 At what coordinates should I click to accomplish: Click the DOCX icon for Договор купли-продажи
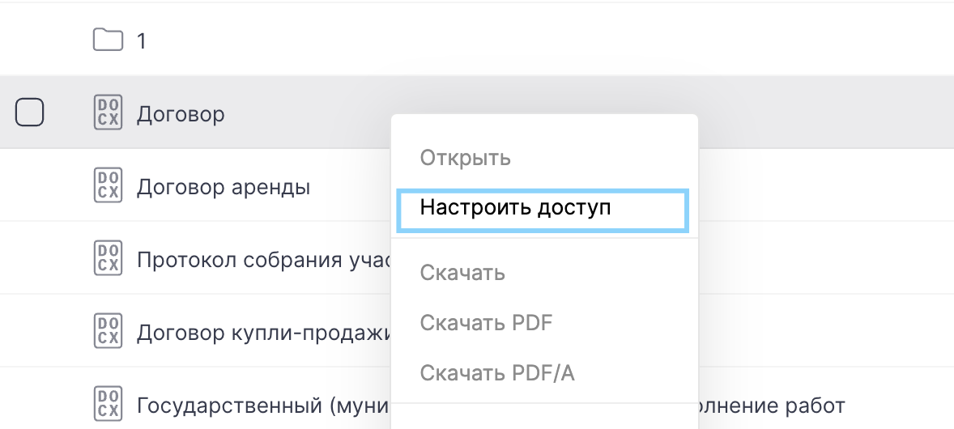pyautogui.click(x=108, y=331)
